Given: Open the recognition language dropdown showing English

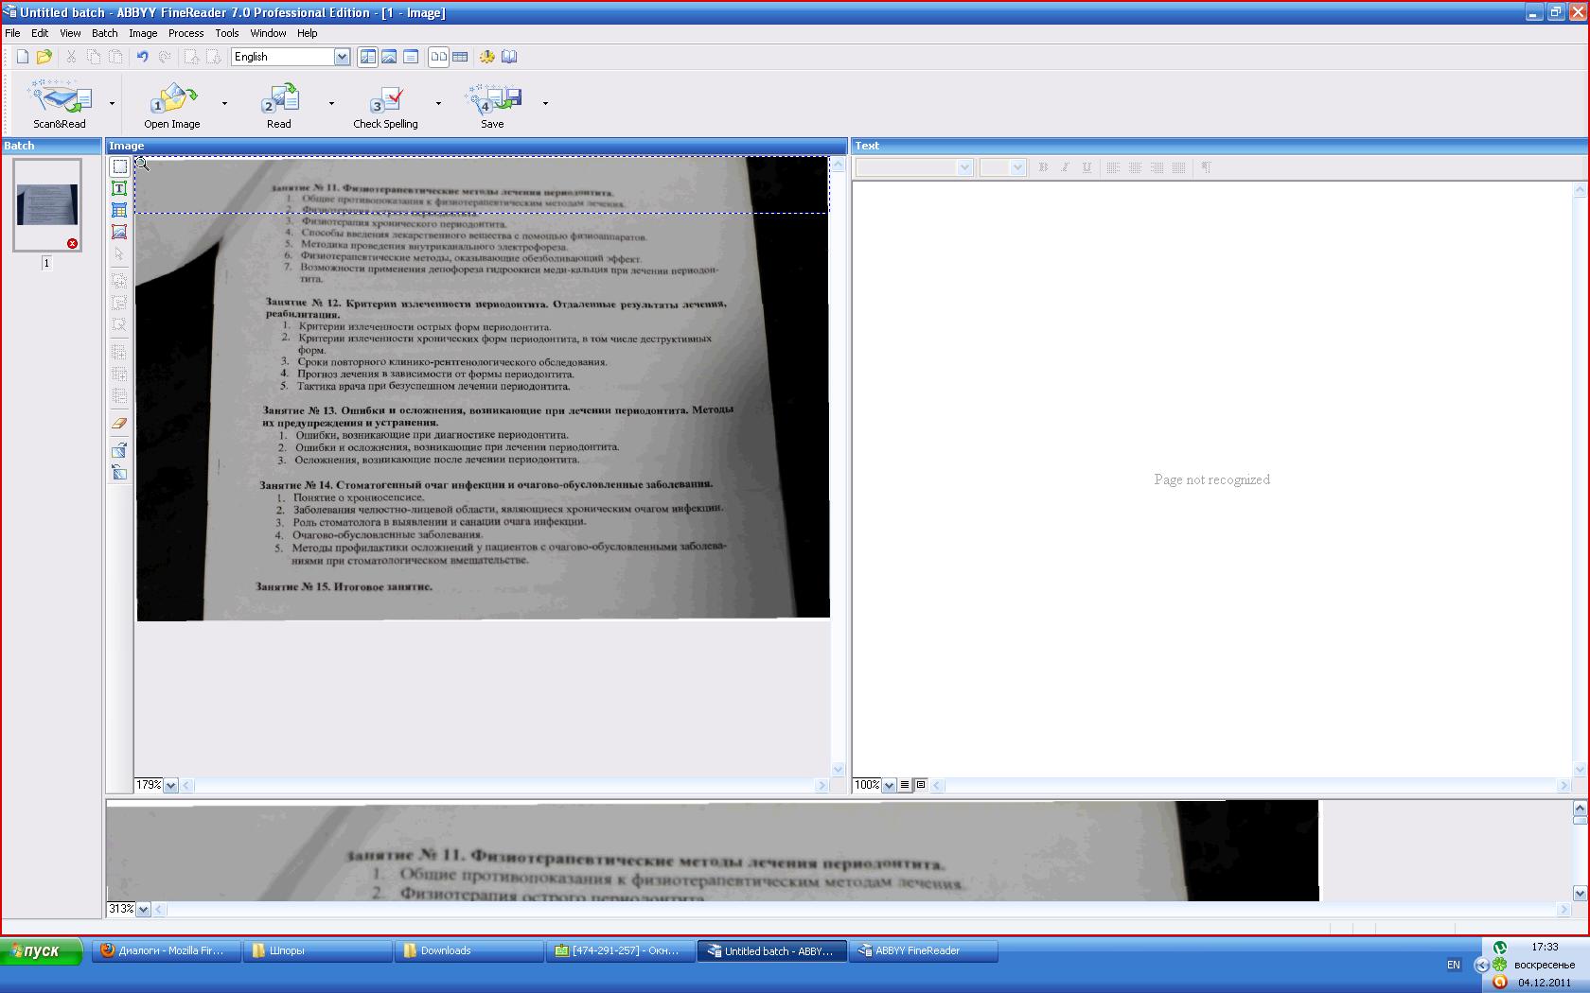Looking at the screenshot, I should pos(343,57).
